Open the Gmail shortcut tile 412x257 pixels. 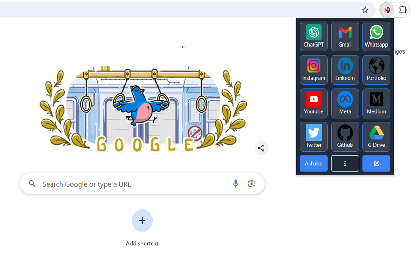(x=345, y=36)
